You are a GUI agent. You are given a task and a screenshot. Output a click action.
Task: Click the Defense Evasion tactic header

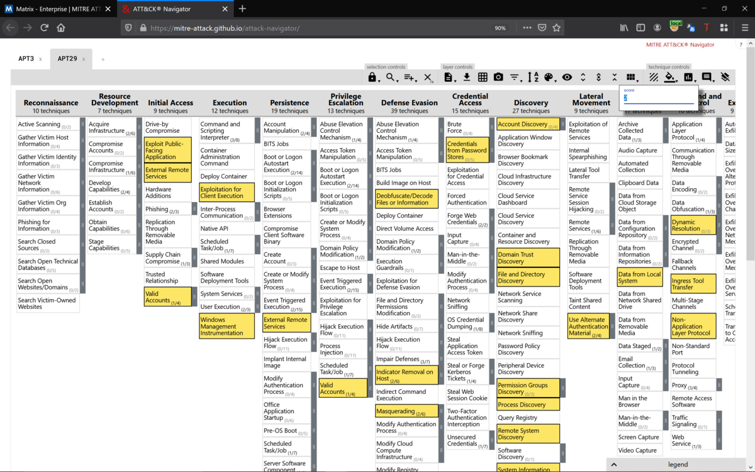click(409, 103)
